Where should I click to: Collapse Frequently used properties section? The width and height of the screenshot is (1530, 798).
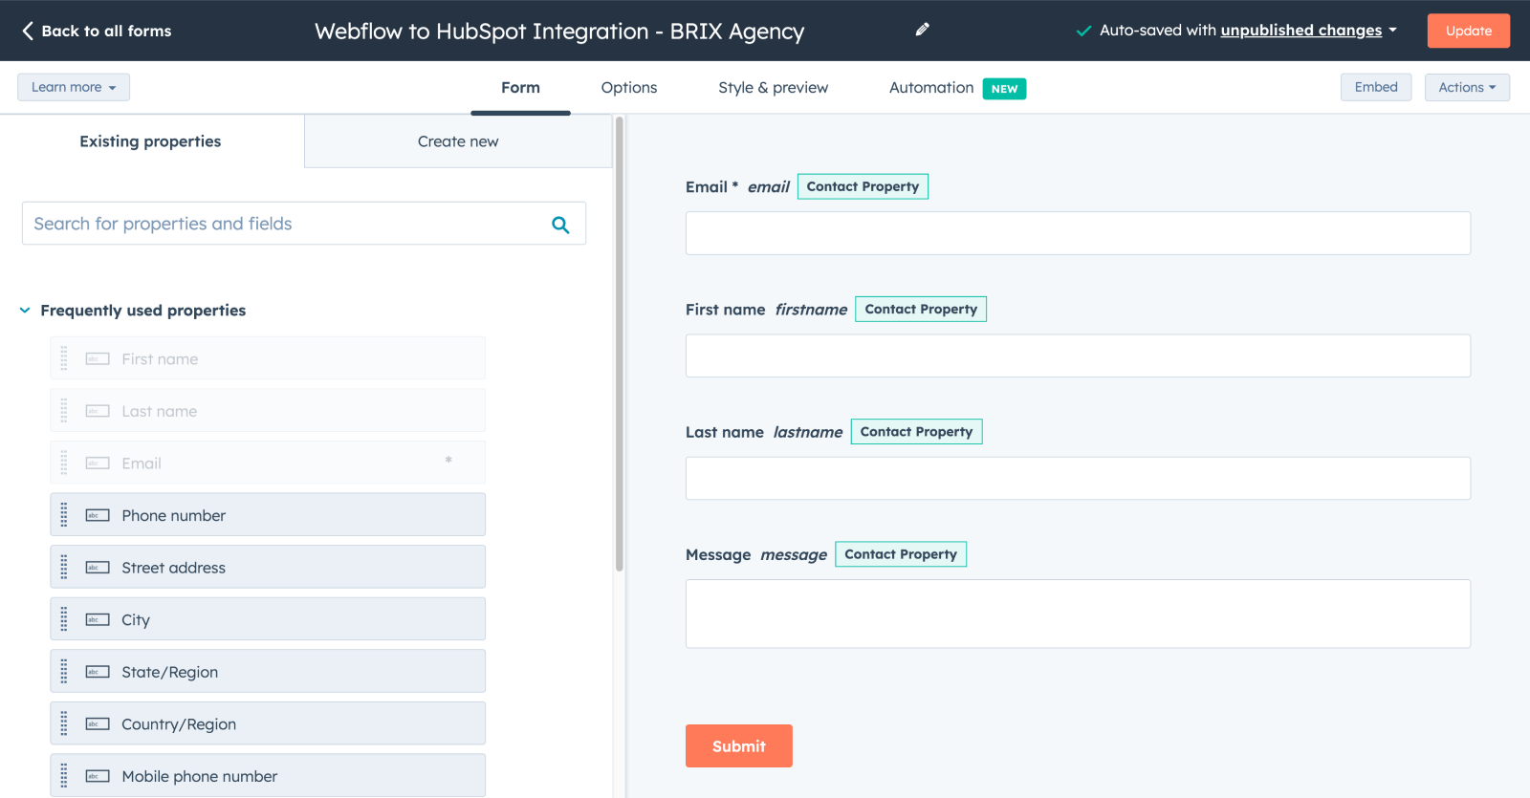tap(25, 311)
